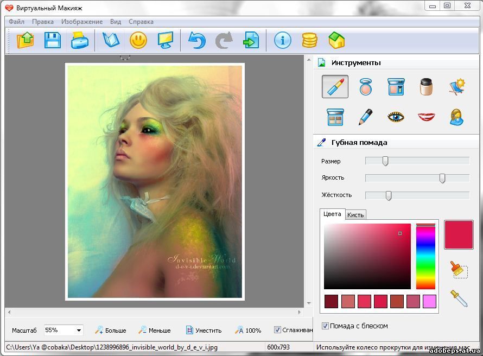Click the Больше zoom in button
The height and width of the screenshot is (356, 483).
point(111,330)
